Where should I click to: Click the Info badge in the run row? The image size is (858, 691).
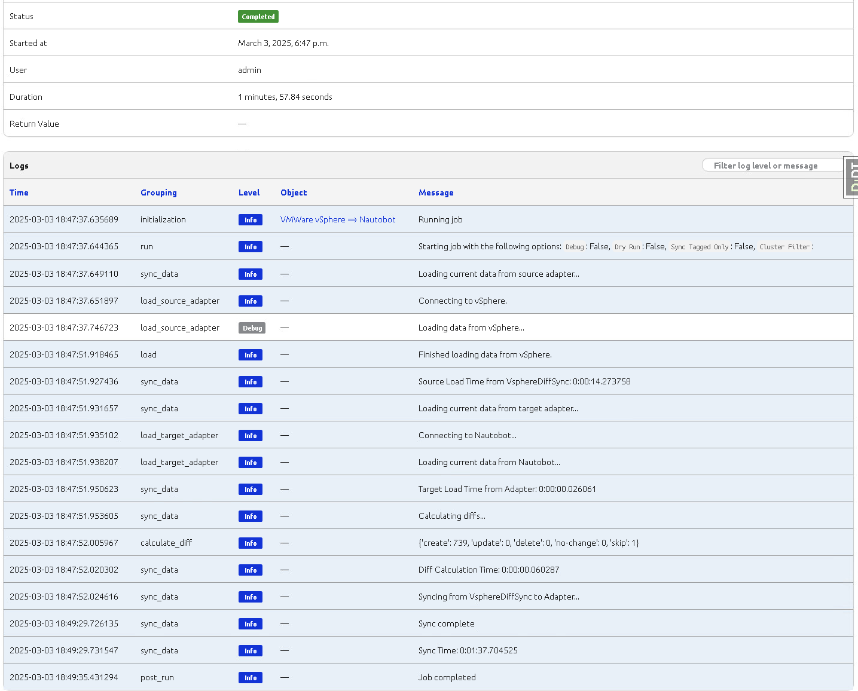tap(251, 247)
